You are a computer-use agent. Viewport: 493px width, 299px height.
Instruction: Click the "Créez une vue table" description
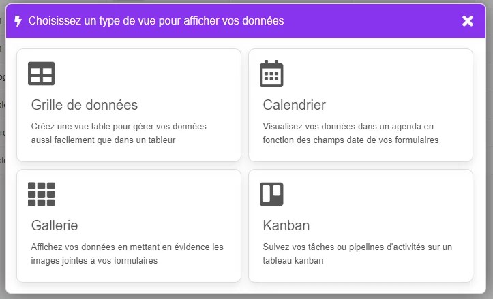(x=119, y=133)
